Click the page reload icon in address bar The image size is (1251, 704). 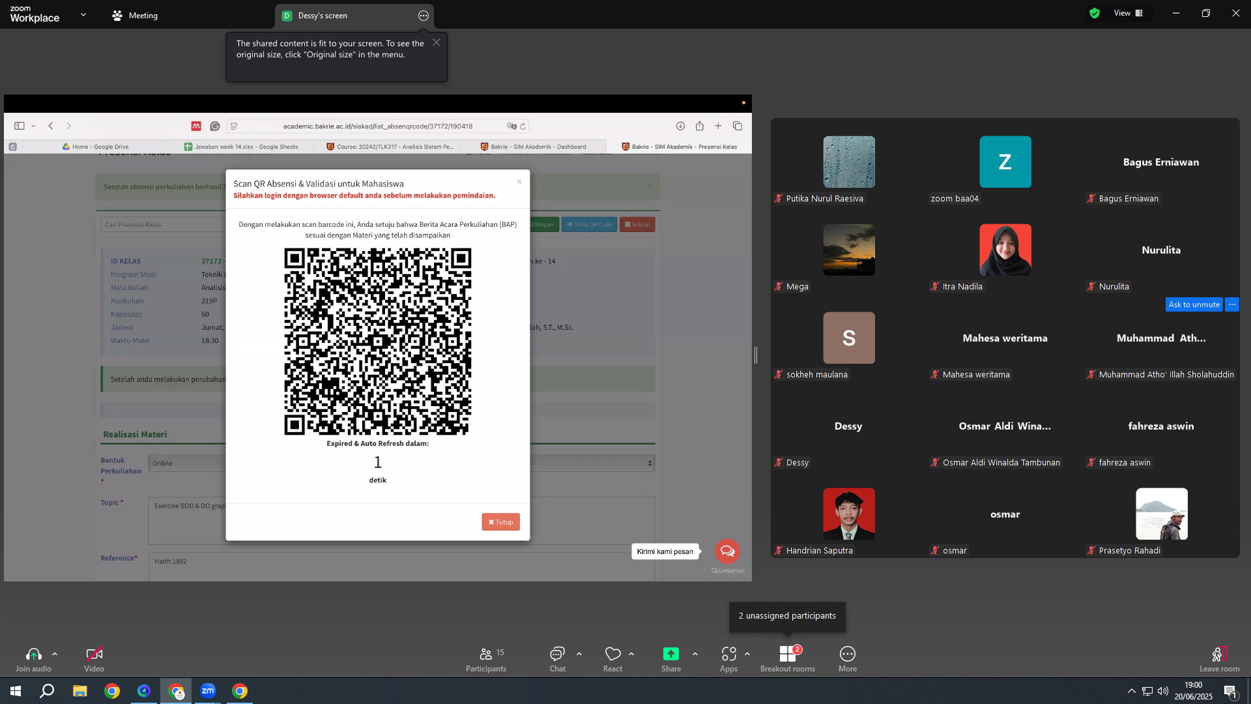(x=523, y=126)
